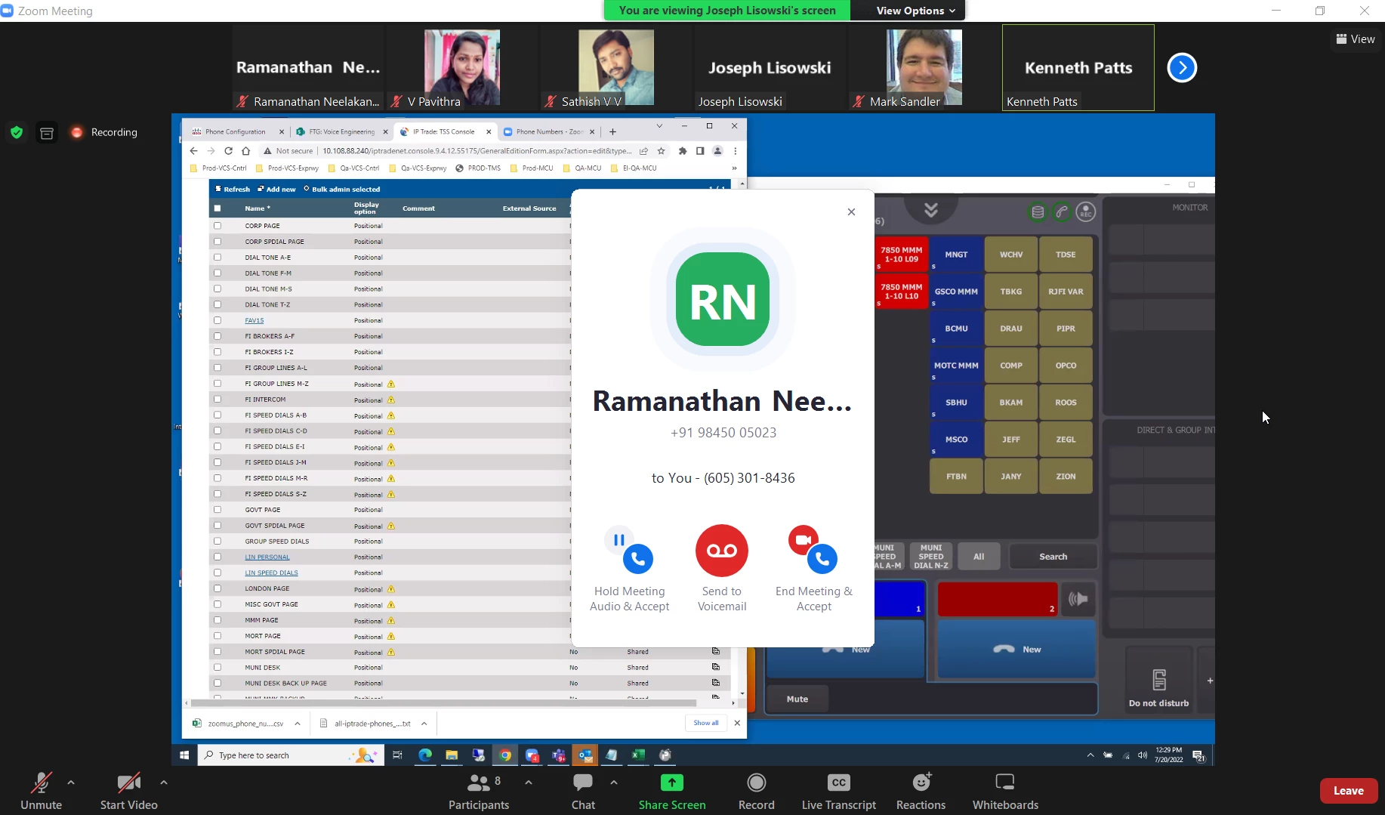Screen dimensions: 1385x815
Task: Open options for all-iptrade-phones txt download
Action: click(424, 724)
